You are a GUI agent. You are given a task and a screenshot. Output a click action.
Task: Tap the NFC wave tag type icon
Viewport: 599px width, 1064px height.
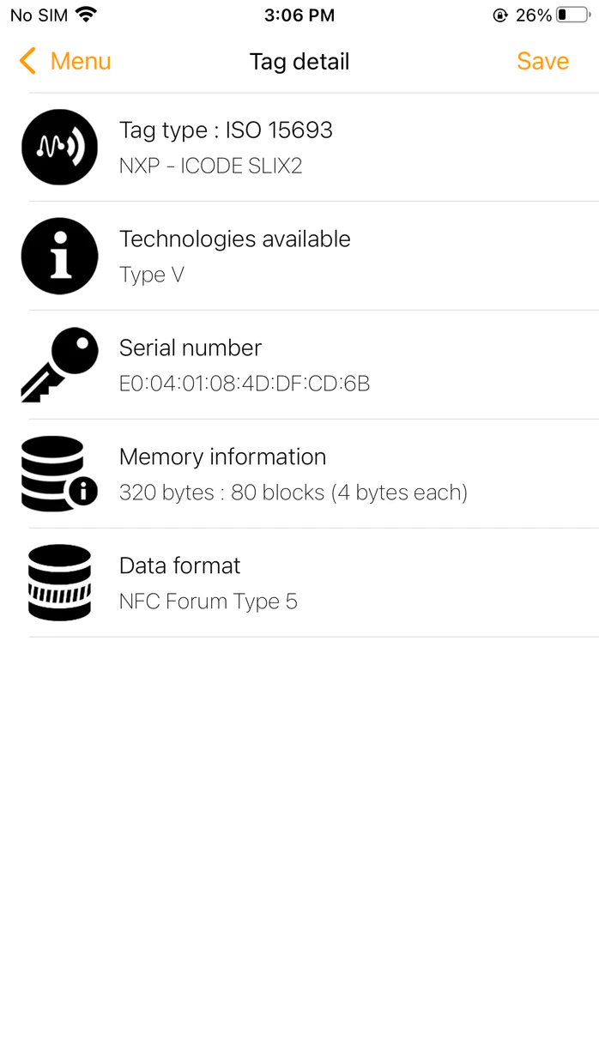tap(59, 147)
